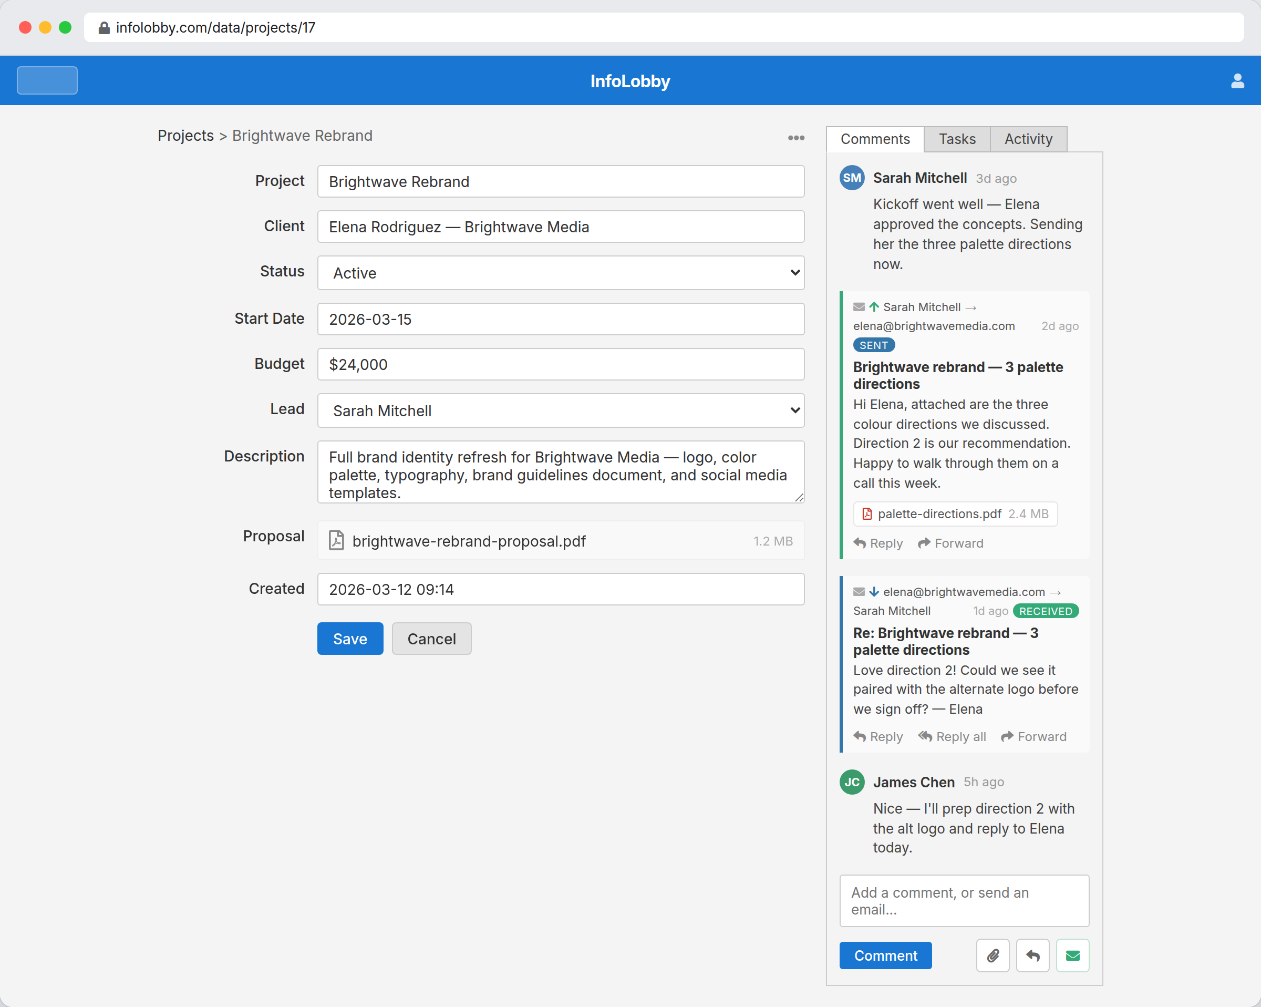1261x1007 pixels.
Task: Switch to the Tasks tab
Action: (957, 139)
